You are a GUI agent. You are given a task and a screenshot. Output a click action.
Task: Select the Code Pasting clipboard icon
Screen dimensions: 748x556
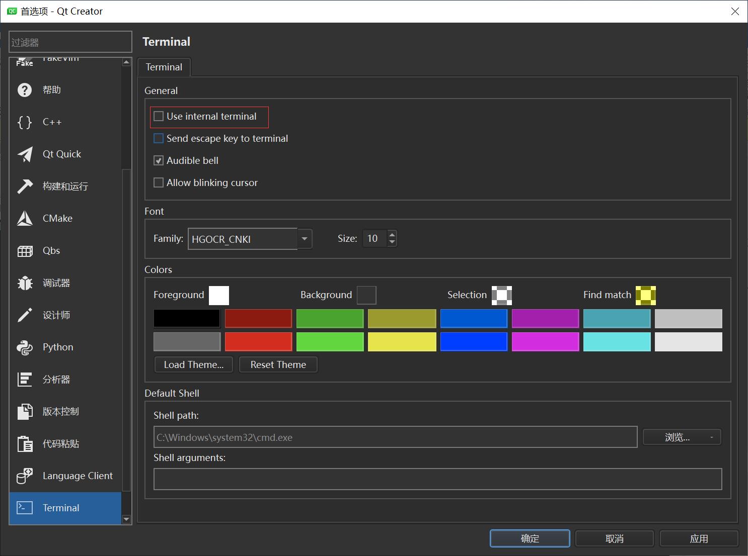tap(25, 444)
